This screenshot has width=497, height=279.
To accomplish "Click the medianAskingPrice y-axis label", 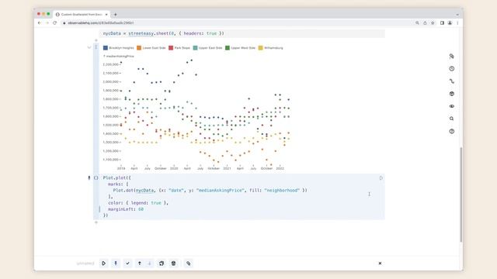I will pyautogui.click(x=119, y=56).
